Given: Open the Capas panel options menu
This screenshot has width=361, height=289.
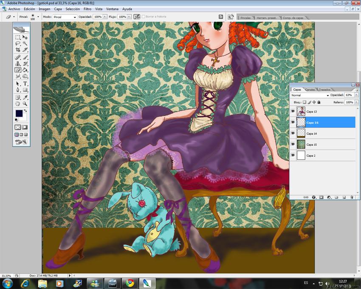Looking at the screenshot, I should point(357,90).
